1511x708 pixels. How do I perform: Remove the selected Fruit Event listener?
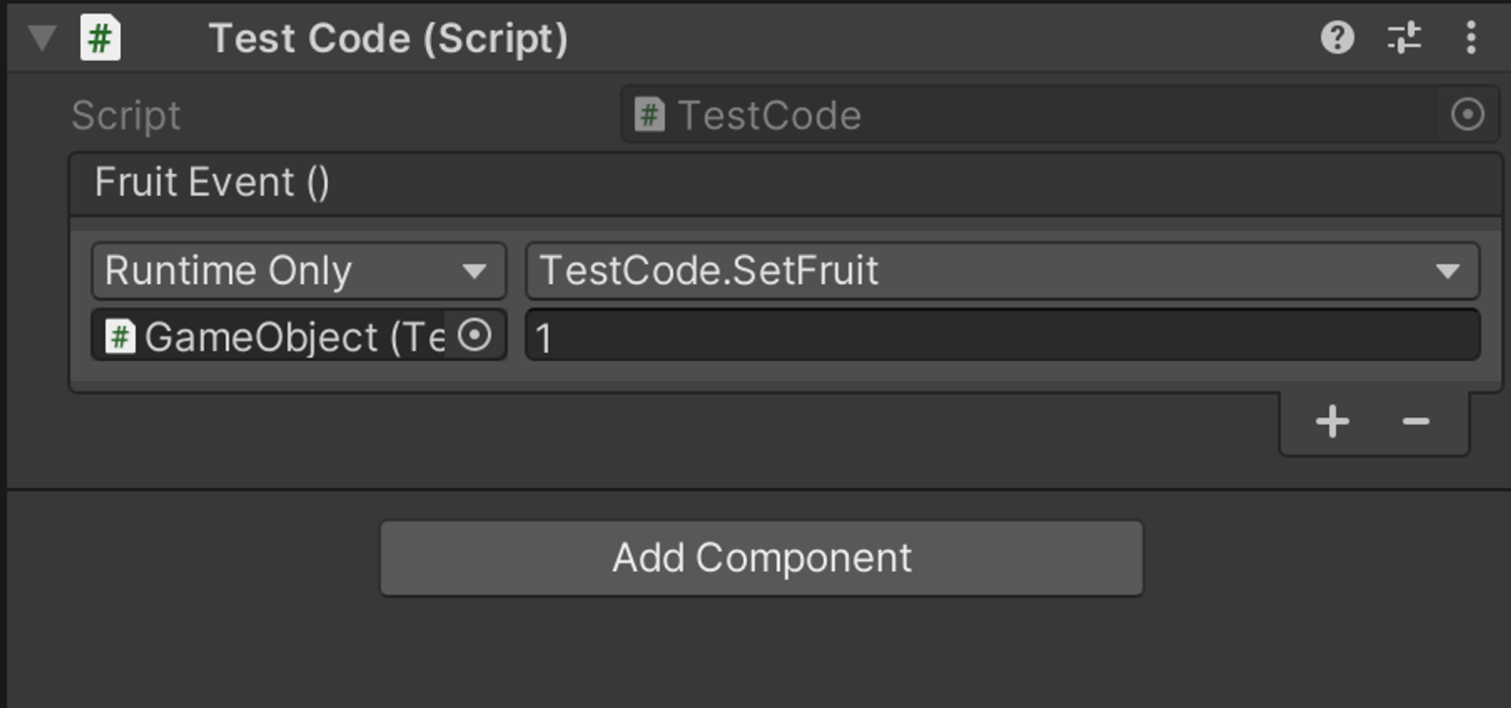click(x=1416, y=422)
